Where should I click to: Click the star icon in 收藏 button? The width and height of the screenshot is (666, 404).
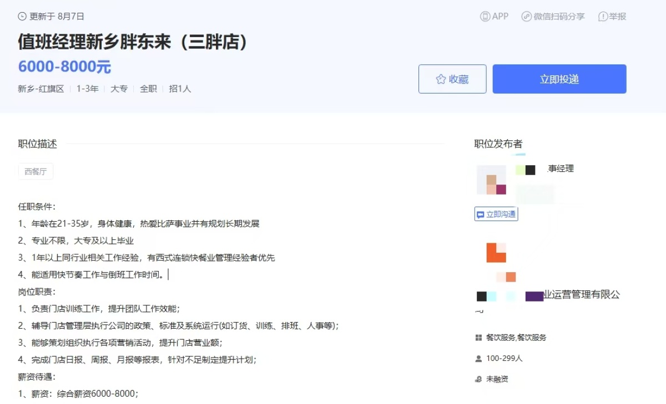click(441, 79)
